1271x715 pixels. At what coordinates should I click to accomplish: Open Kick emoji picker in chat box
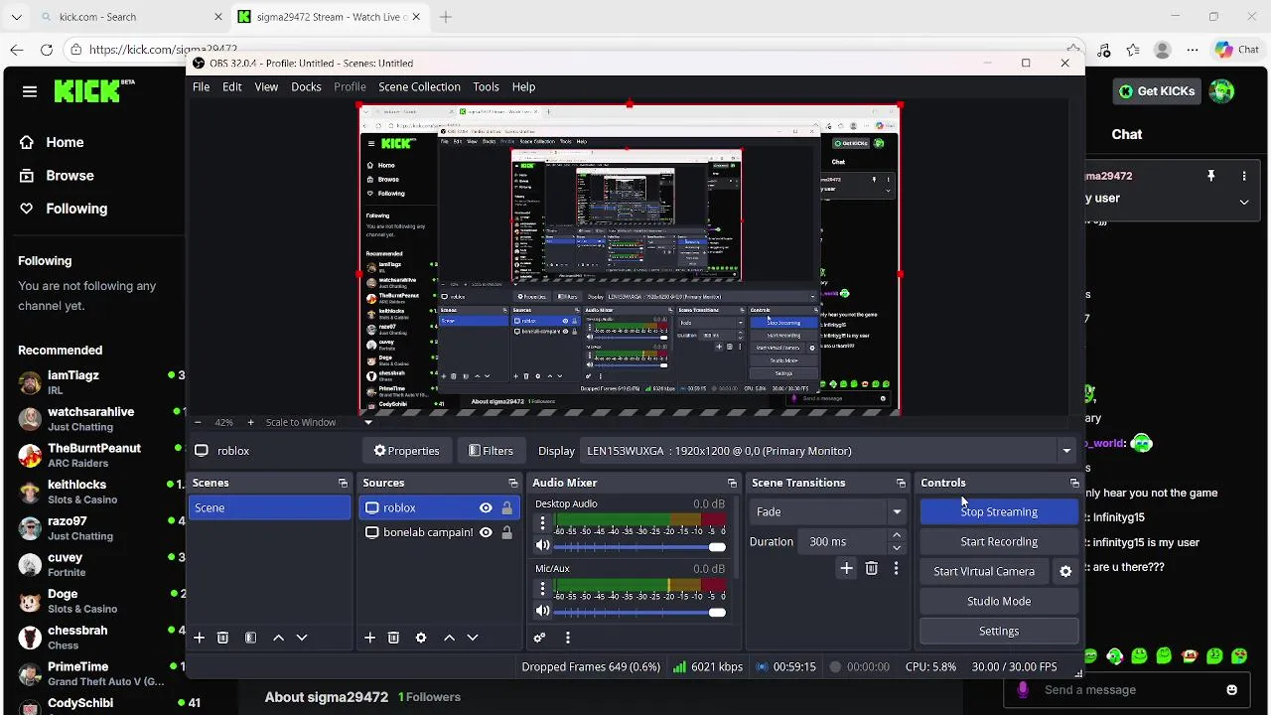pos(1232,690)
